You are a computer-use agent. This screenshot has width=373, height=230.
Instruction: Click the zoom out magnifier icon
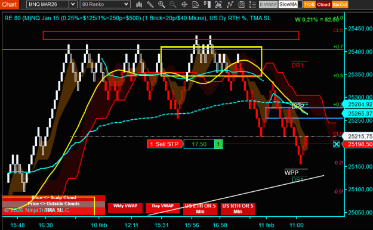173,5
